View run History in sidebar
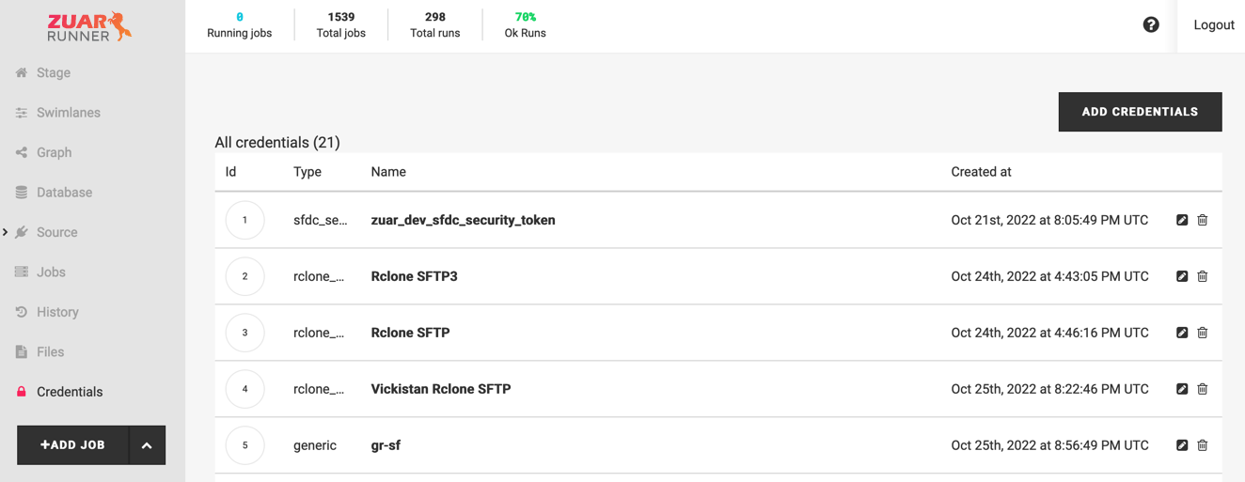1245x482 pixels. (x=57, y=312)
